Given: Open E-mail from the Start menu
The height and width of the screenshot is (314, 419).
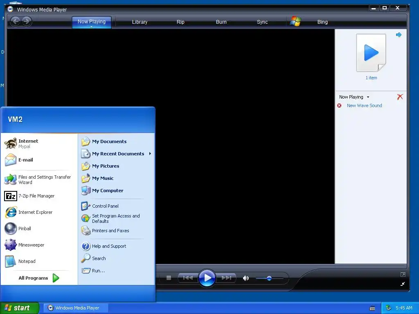Looking at the screenshot, I should tap(39, 160).
